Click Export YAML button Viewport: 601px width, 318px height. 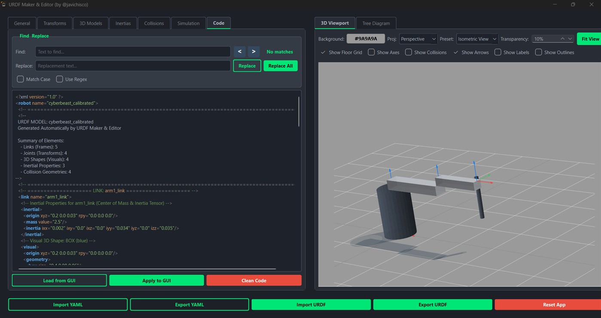click(189, 304)
